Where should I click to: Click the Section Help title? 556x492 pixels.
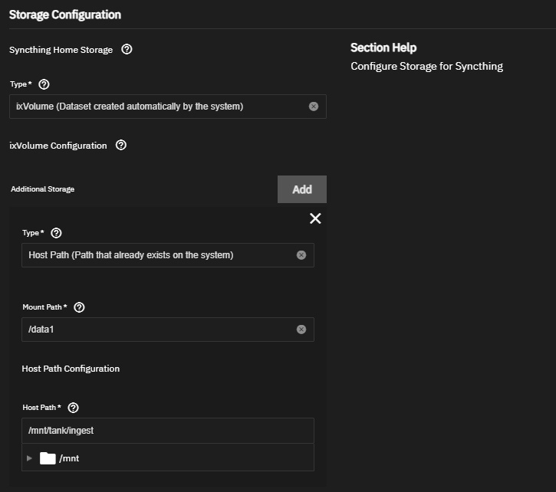coord(383,48)
